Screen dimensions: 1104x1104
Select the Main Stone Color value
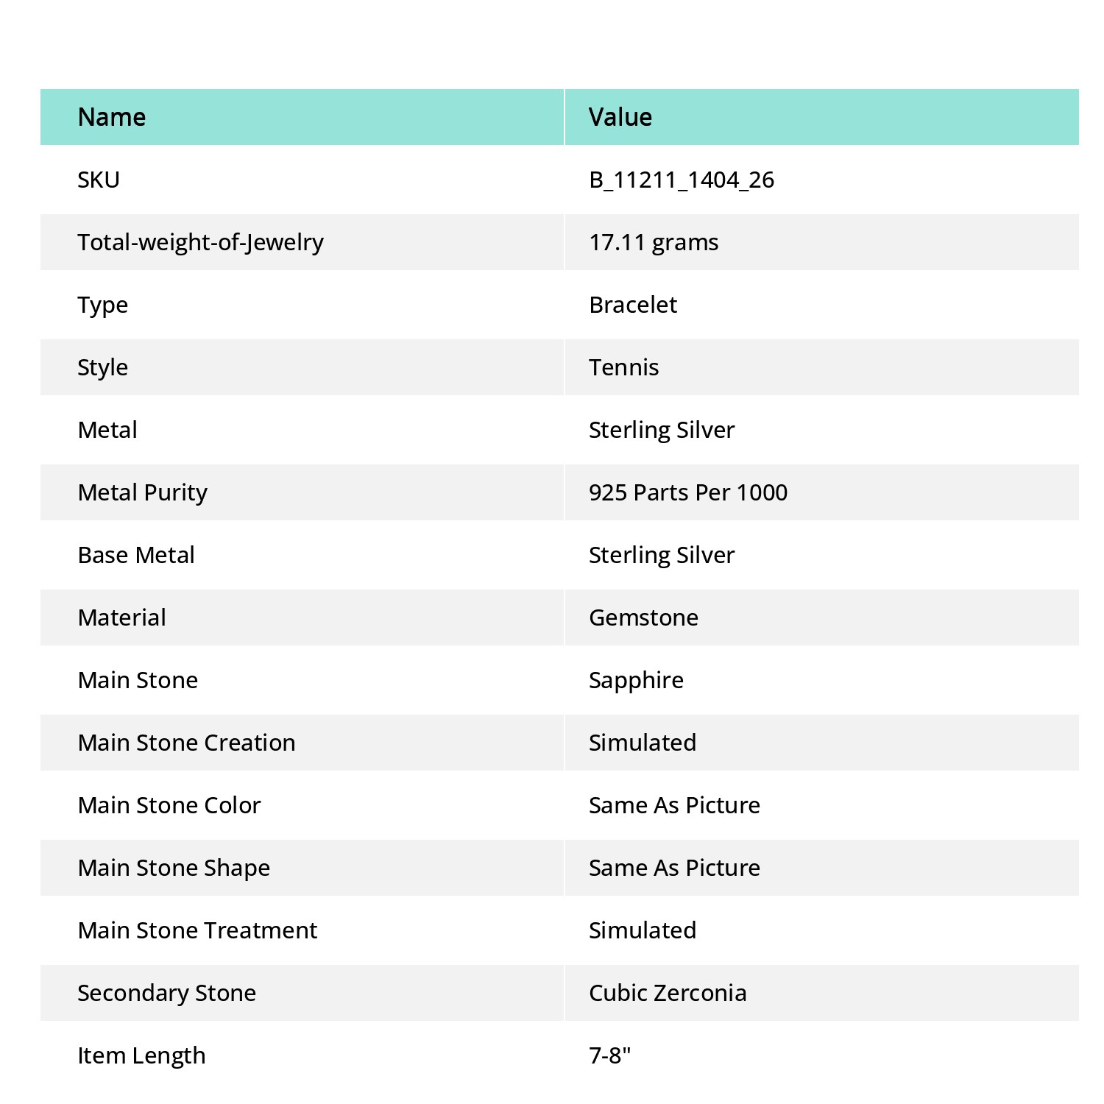674,805
